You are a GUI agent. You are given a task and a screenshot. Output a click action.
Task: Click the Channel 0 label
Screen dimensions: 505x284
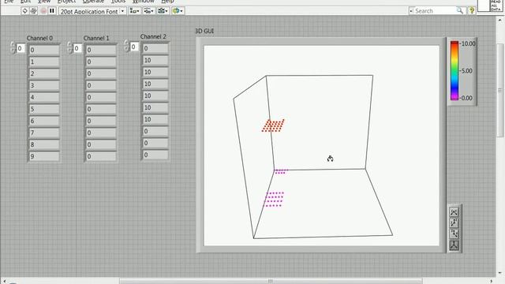[39, 38]
